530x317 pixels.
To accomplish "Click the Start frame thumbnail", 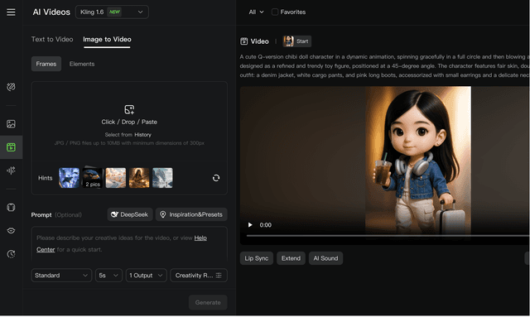I will [297, 41].
